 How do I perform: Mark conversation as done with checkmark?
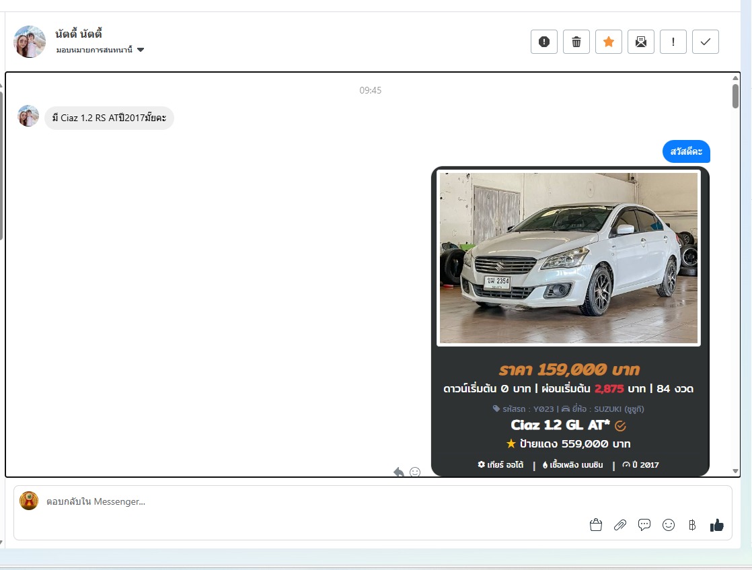pos(706,42)
